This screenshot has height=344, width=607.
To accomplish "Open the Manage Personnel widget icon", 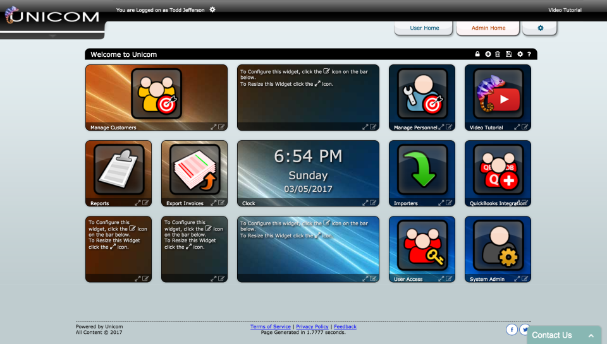I will [x=422, y=93].
